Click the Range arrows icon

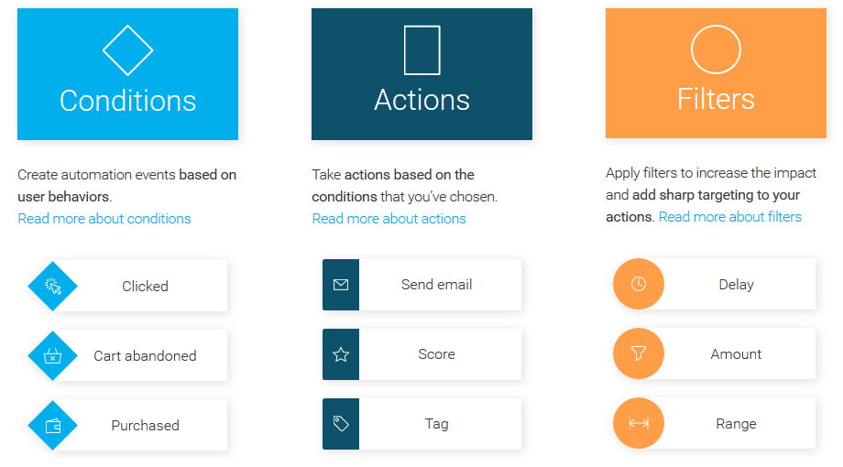tap(639, 423)
